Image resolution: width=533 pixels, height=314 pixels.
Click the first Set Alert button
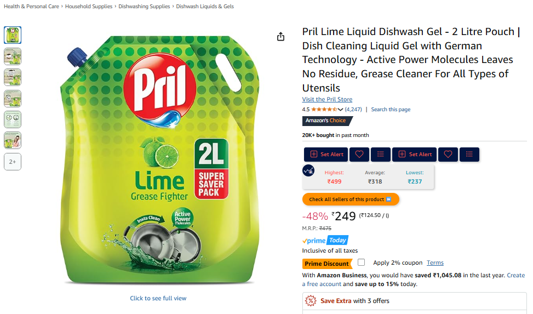pos(326,155)
